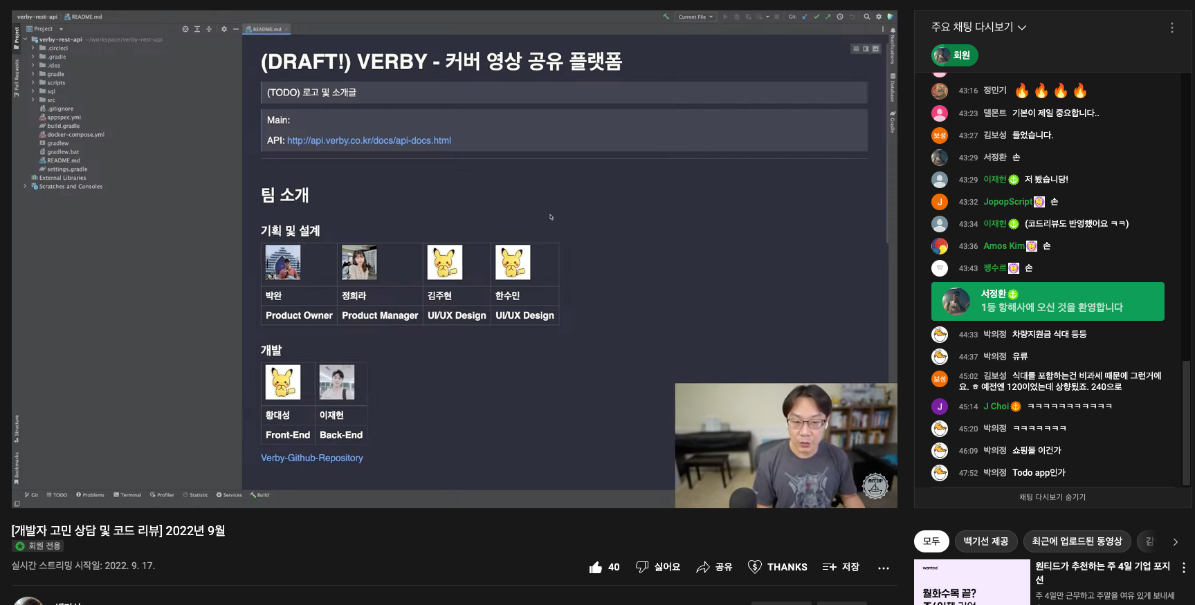Open the Terminal tool window
The height and width of the screenshot is (605, 1195).
click(127, 495)
